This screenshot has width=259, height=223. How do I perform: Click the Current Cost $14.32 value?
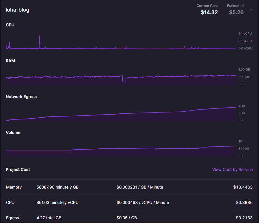(209, 12)
